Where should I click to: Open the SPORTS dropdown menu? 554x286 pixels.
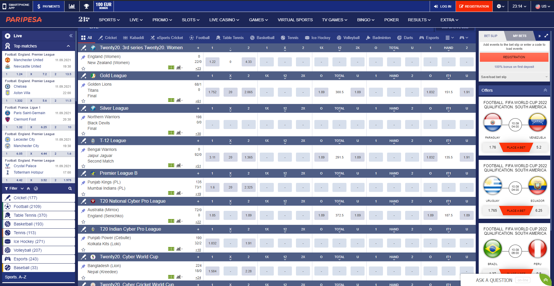(109, 20)
